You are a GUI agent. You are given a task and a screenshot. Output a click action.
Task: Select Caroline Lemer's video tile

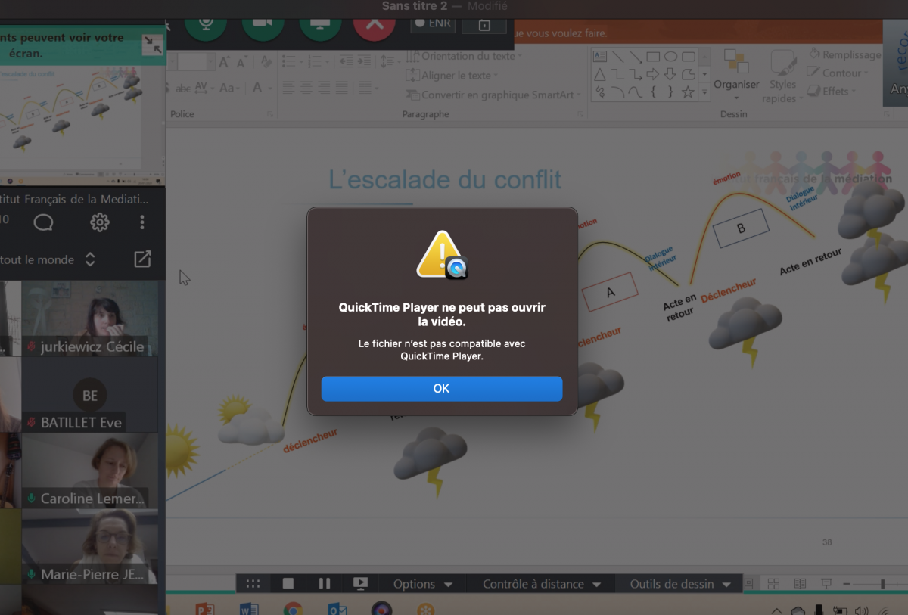[x=89, y=471]
